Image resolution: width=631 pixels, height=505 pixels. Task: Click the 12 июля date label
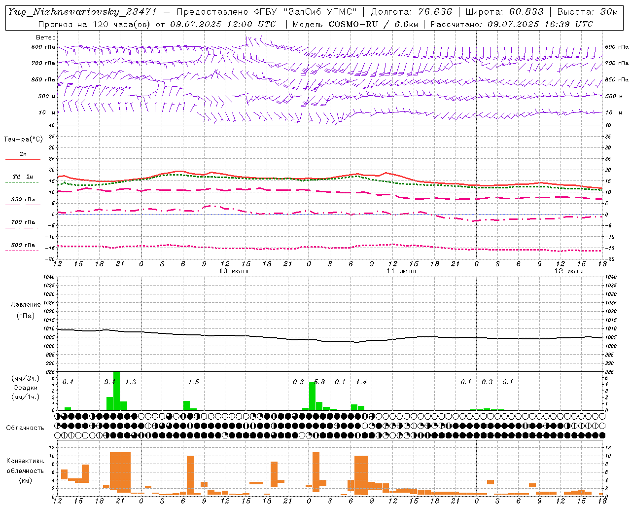tap(569, 271)
